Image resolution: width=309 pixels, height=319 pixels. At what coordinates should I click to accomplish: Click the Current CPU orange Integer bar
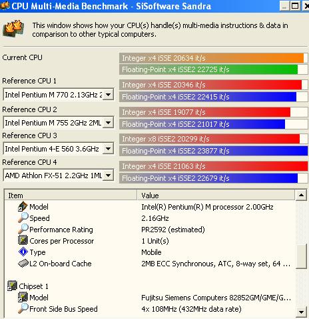[x=212, y=58]
